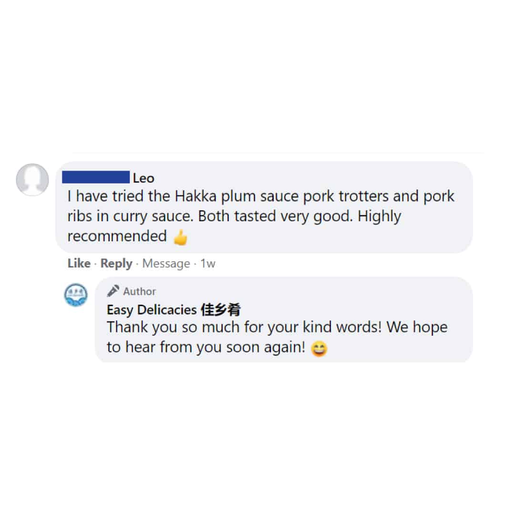The width and height of the screenshot is (515, 515).
Task: Open Easy Delicacies round logo avatar
Action: (76, 295)
